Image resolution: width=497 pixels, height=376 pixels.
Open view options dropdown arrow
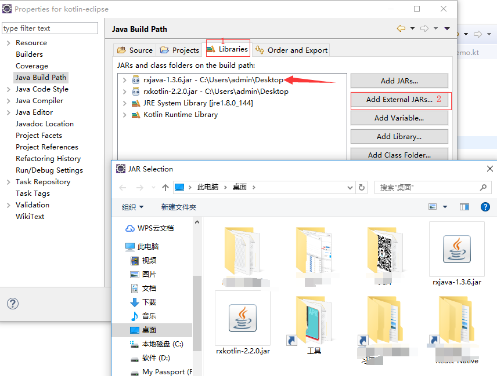point(445,207)
